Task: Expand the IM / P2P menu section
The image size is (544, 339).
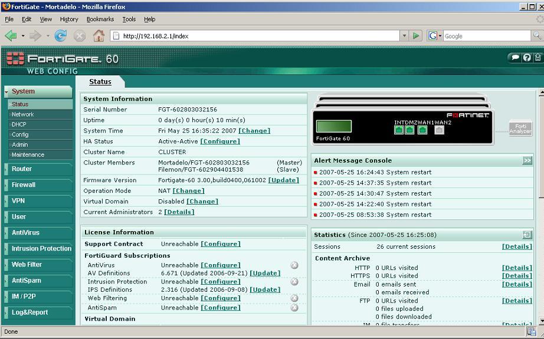Action: tap(38, 297)
